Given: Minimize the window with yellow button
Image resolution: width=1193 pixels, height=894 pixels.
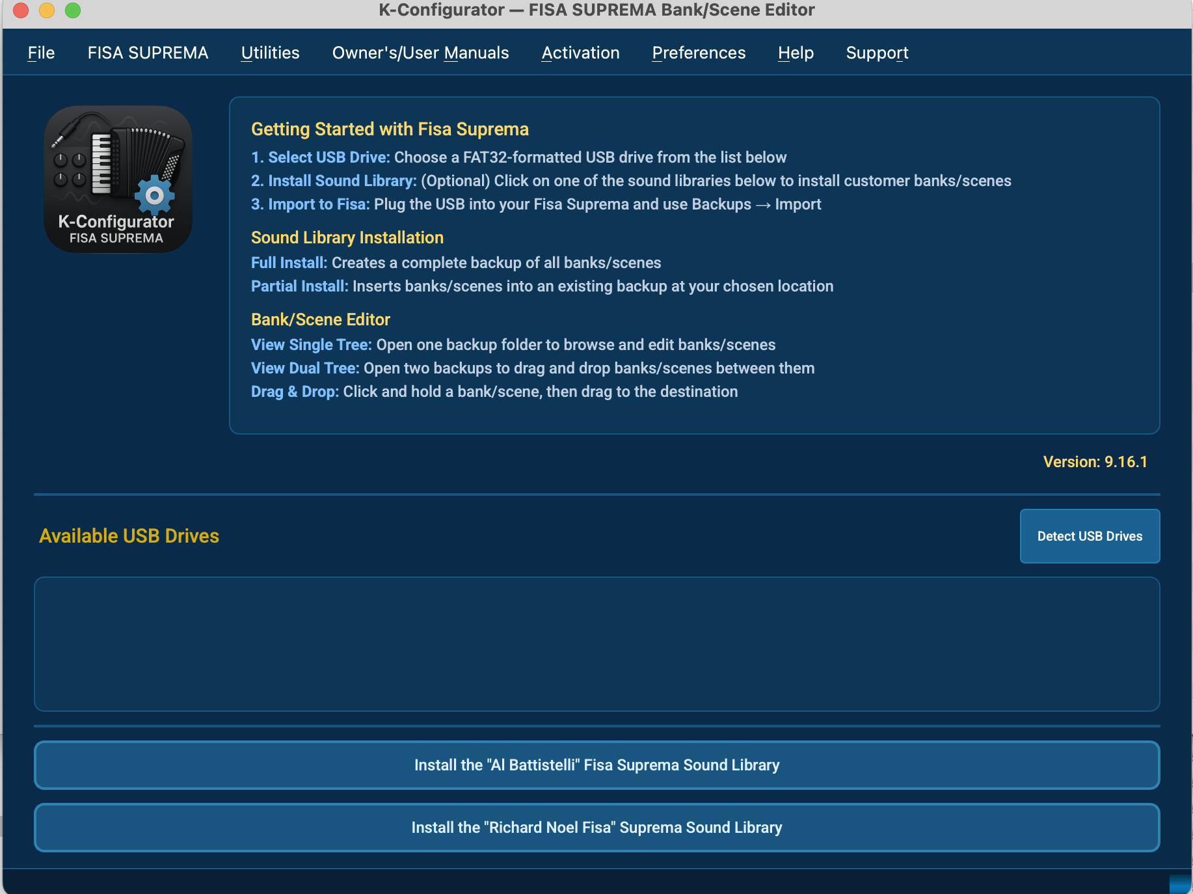Looking at the screenshot, I should click(47, 10).
